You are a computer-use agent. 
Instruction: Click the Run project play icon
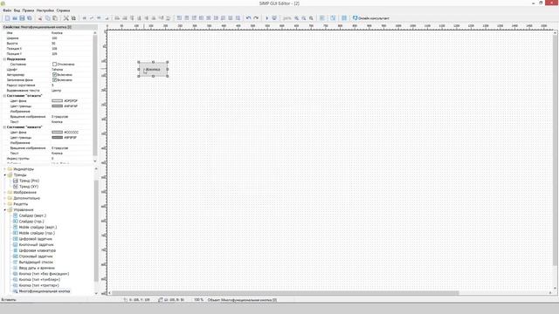[266, 18]
